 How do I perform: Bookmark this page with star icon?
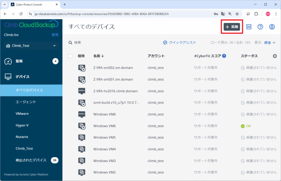point(237,14)
